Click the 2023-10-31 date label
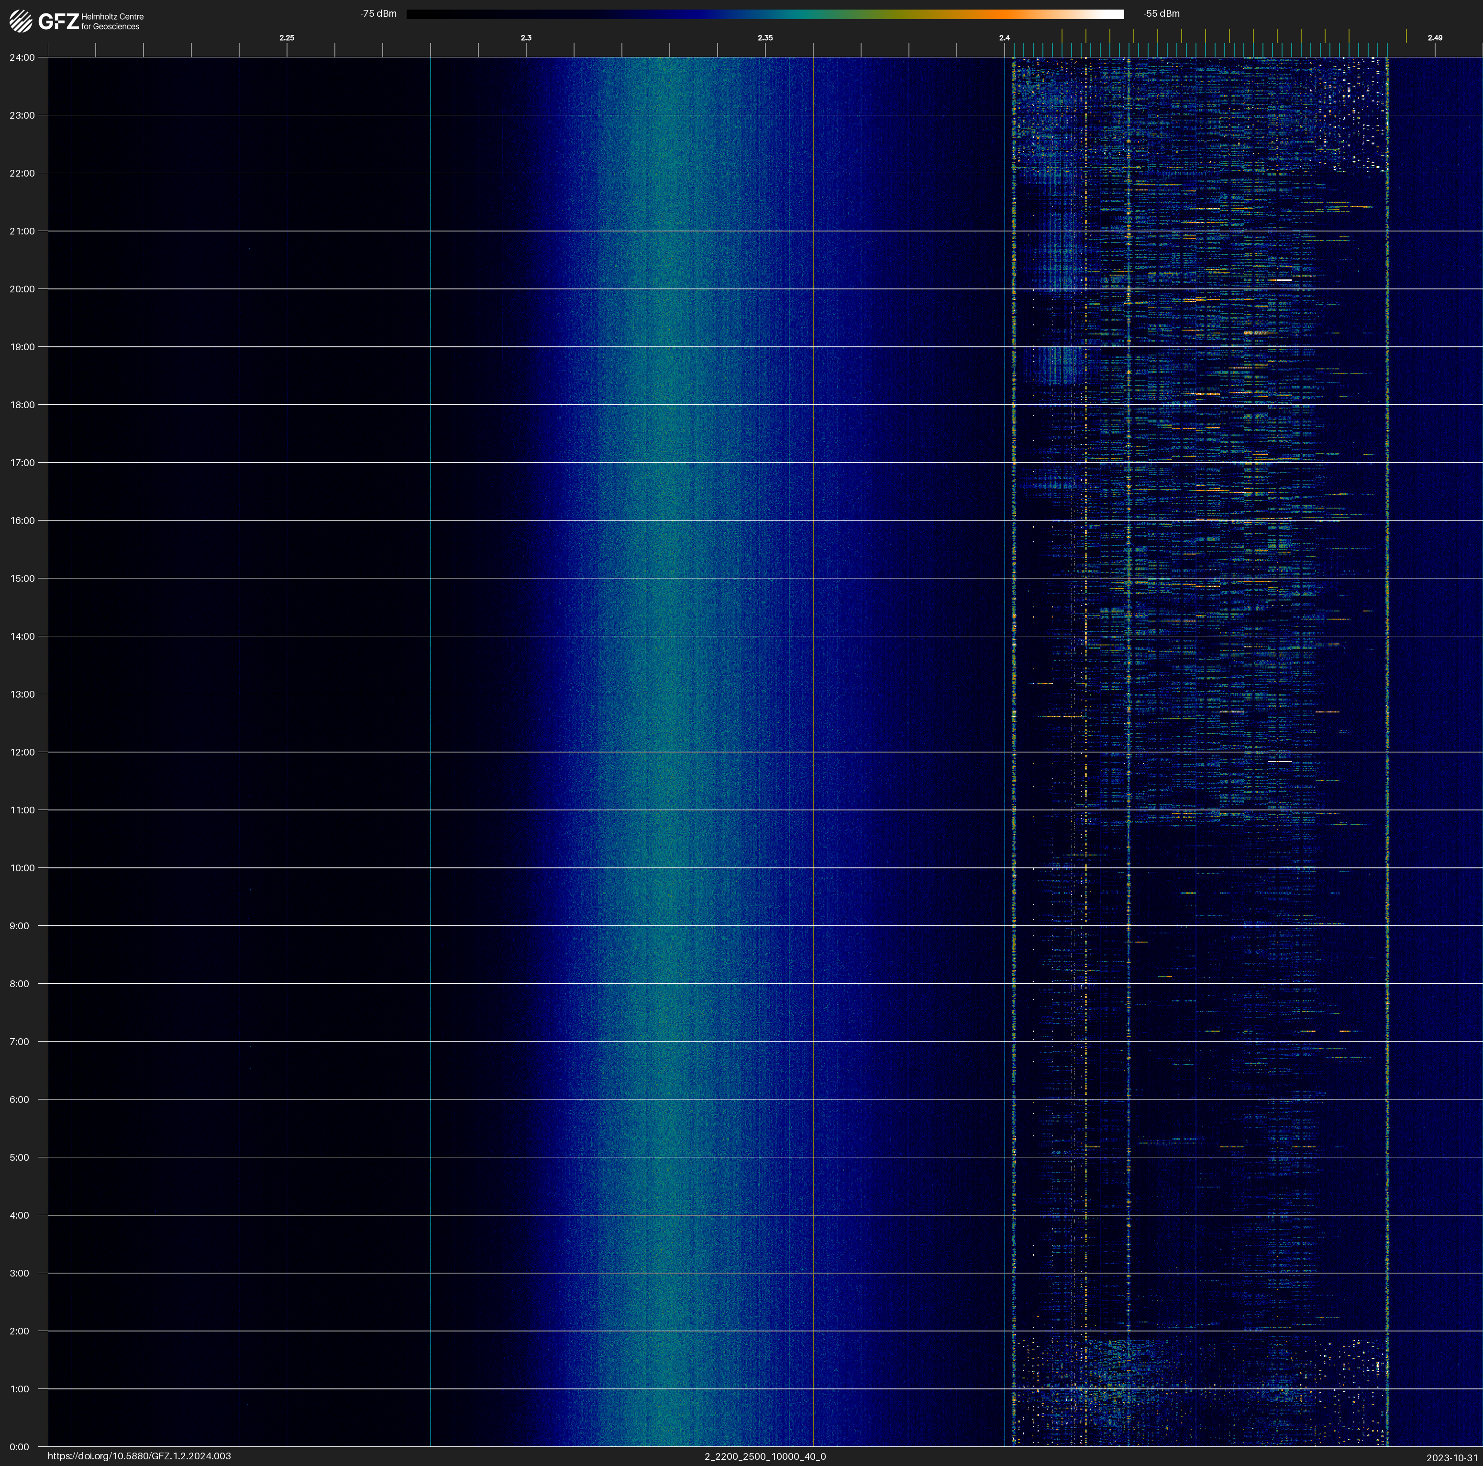 pyautogui.click(x=1451, y=1457)
